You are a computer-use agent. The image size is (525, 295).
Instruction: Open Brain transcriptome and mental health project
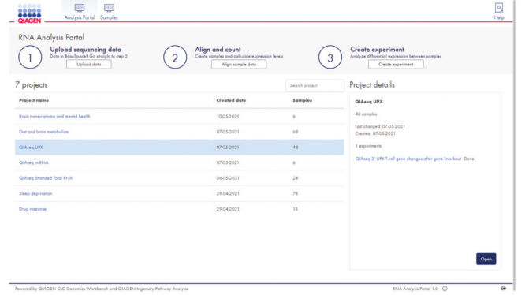pyautogui.click(x=54, y=117)
